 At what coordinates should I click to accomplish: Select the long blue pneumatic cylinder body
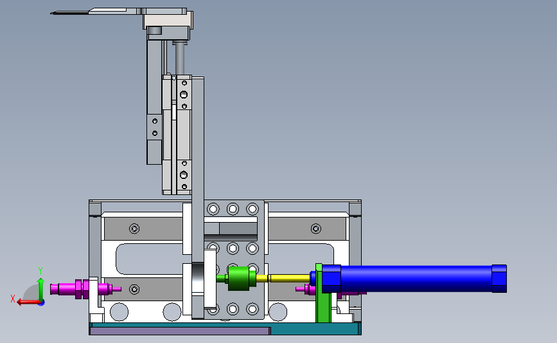416,279
